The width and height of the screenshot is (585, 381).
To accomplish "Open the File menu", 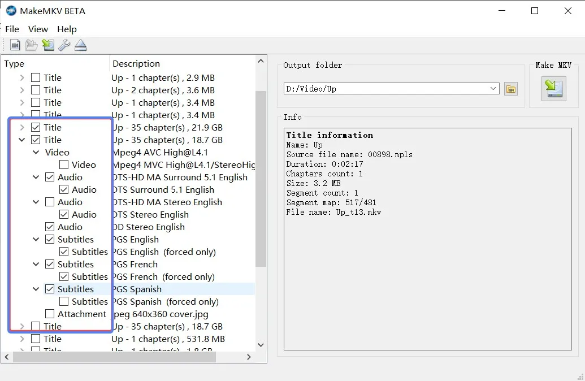I will [12, 29].
